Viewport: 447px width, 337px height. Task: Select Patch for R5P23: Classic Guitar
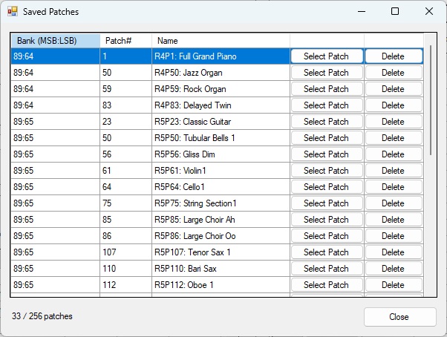tap(327, 122)
